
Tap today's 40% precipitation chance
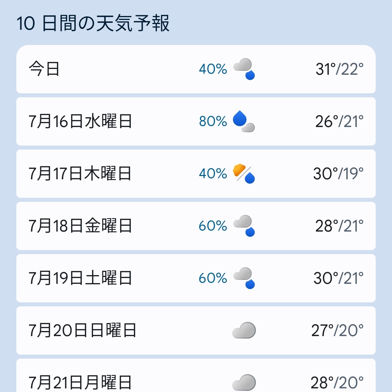coord(213,69)
